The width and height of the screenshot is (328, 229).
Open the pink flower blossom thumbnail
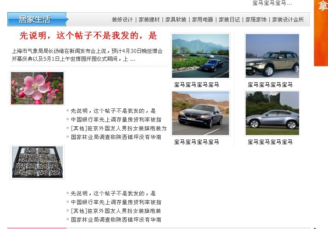pos(37,88)
